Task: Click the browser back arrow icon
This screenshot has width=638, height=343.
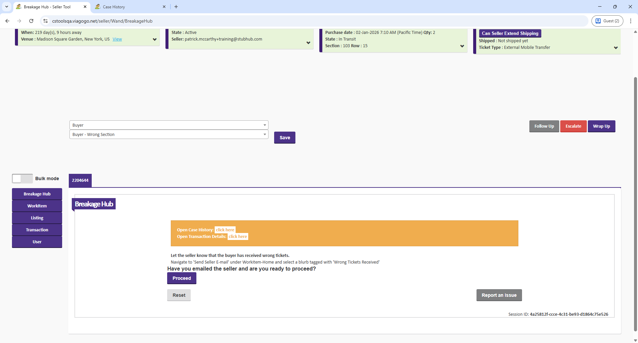Action: tap(7, 21)
